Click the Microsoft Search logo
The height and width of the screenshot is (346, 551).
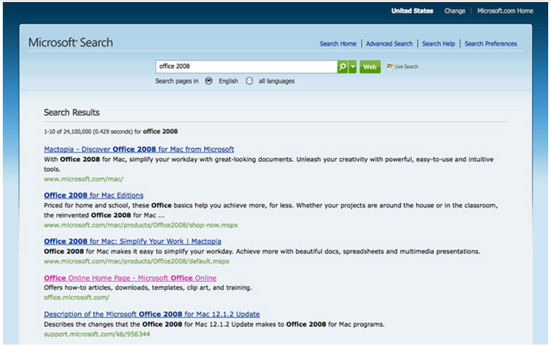click(x=71, y=43)
